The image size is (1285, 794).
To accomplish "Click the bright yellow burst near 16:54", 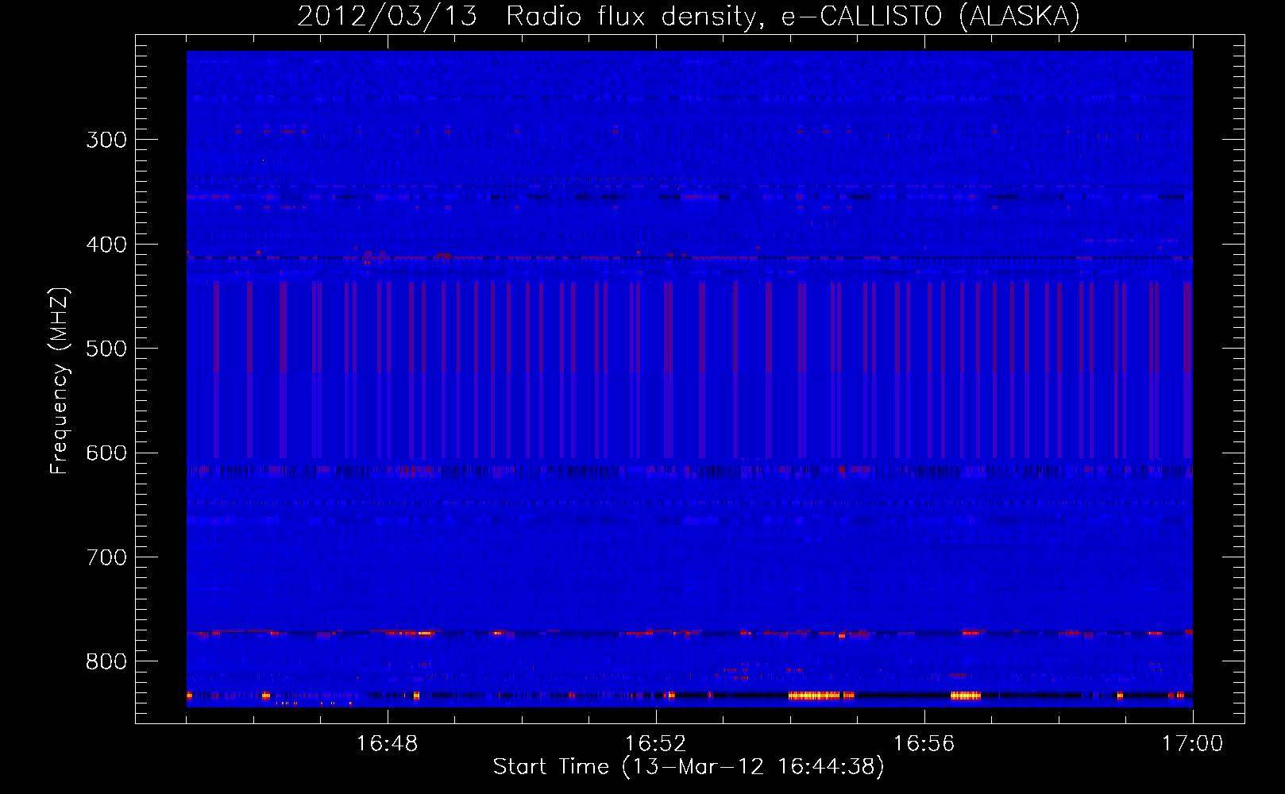I will (x=814, y=696).
